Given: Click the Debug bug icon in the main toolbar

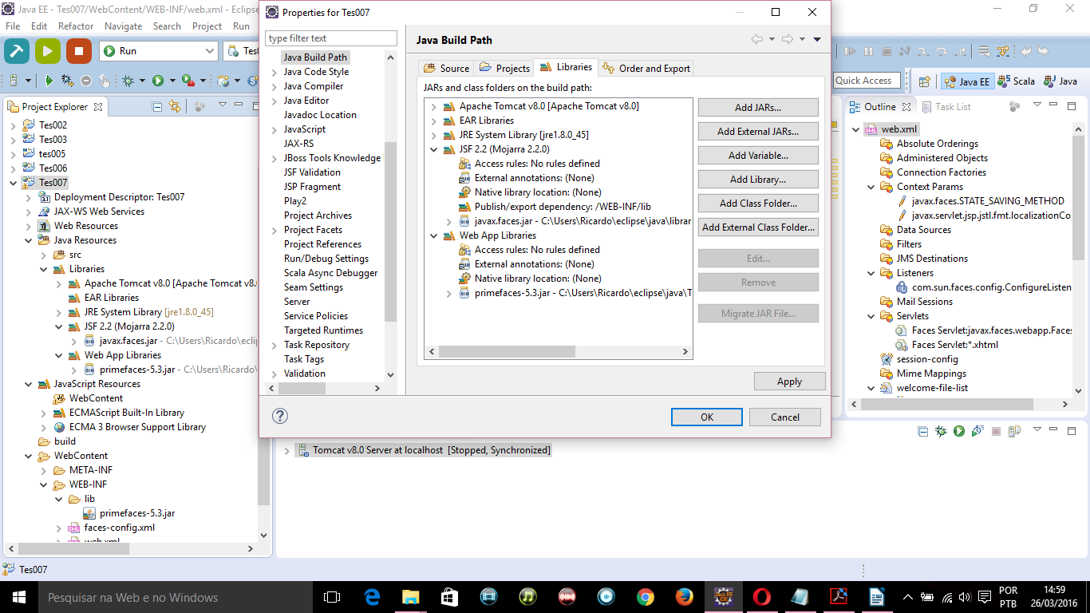Looking at the screenshot, I should click(x=128, y=81).
